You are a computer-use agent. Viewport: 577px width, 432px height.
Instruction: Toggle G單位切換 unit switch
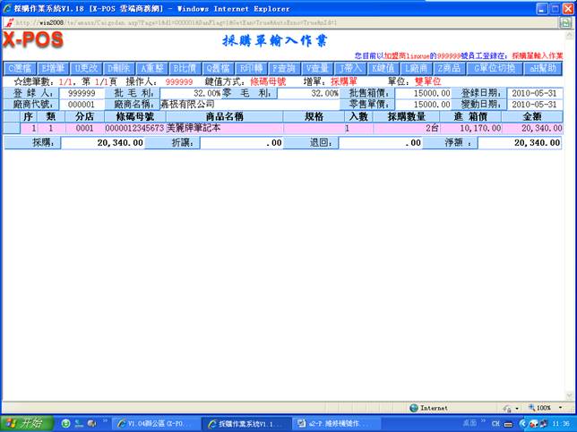tap(494, 68)
